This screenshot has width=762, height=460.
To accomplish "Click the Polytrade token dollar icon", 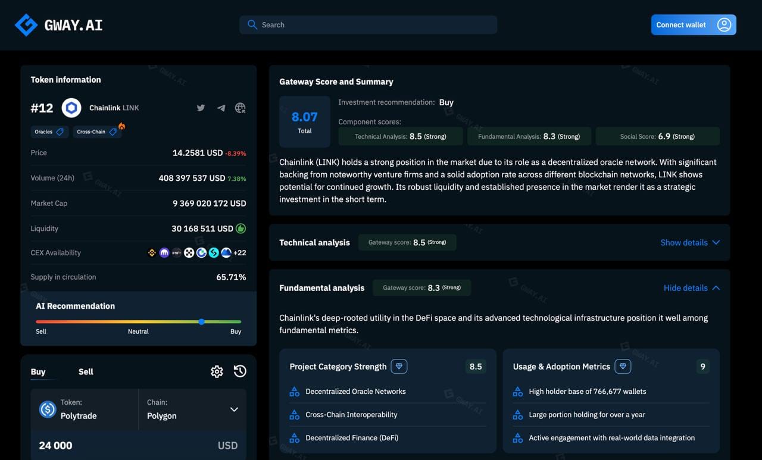I will point(48,409).
